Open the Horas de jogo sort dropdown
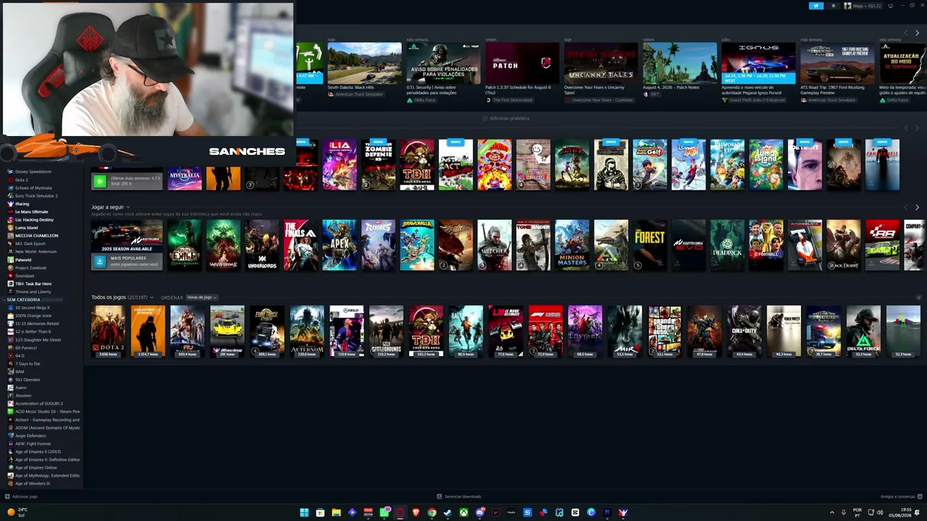927x521 pixels. [x=202, y=297]
